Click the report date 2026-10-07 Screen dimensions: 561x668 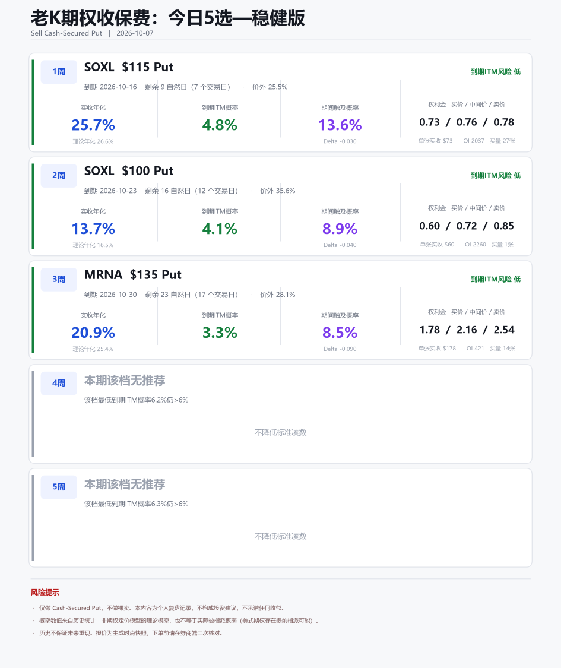click(x=135, y=33)
